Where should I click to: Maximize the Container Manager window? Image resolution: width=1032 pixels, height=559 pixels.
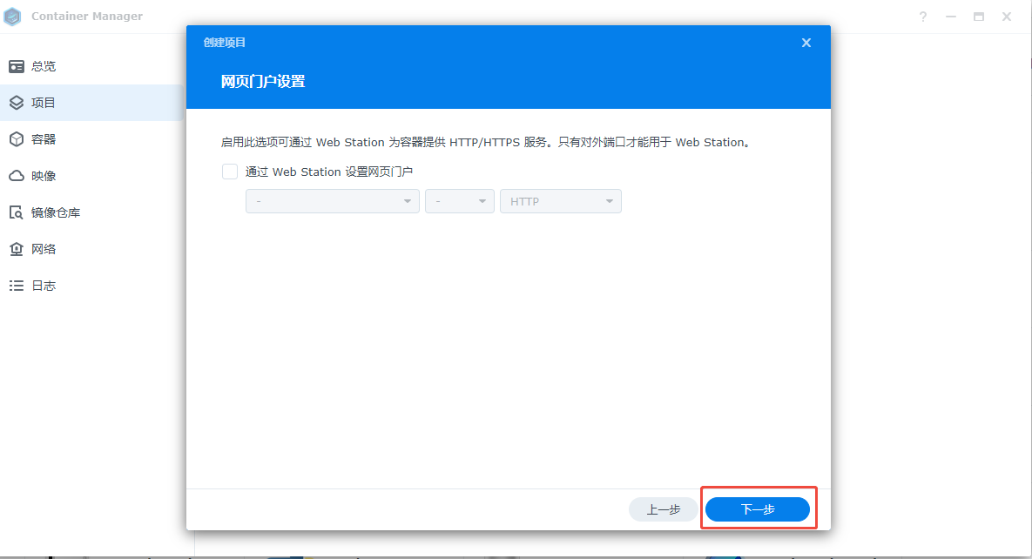[x=979, y=17]
